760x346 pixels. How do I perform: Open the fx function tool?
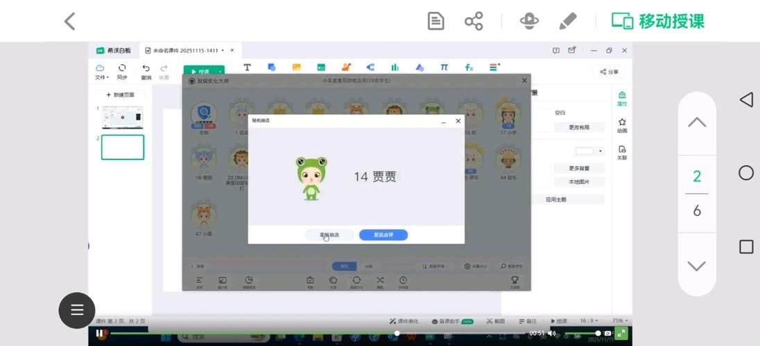click(x=469, y=67)
